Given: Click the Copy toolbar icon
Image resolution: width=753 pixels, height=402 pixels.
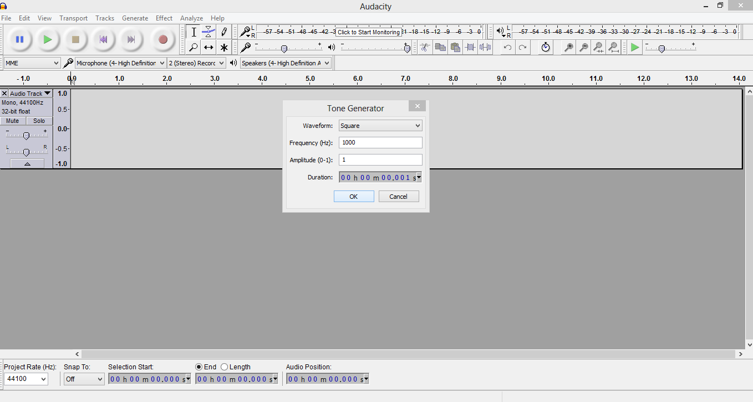Looking at the screenshot, I should tap(440, 48).
